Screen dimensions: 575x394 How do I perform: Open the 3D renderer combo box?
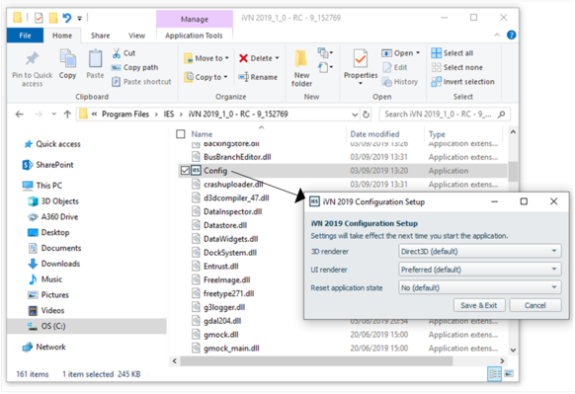pyautogui.click(x=479, y=251)
